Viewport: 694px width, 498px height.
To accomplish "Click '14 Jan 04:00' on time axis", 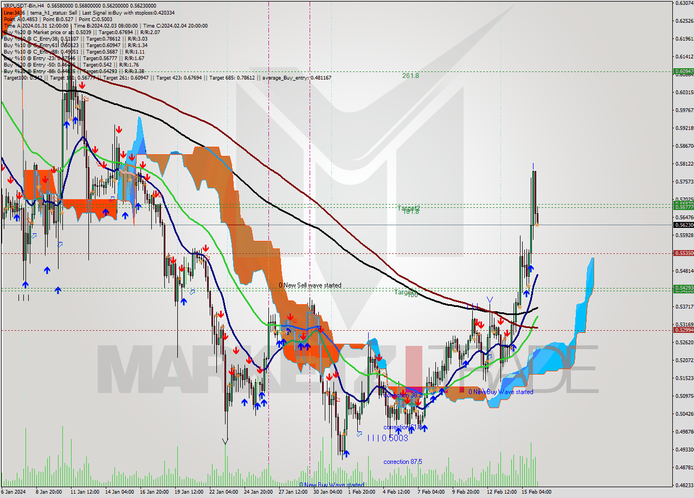I will (119, 492).
